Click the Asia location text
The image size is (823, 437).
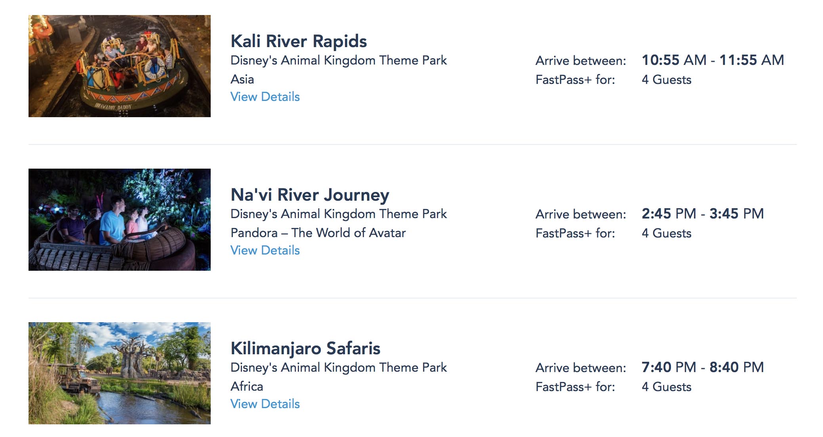point(242,79)
